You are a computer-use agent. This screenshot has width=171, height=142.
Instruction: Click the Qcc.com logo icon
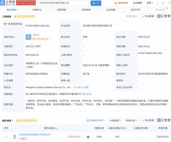[x=2, y=3]
